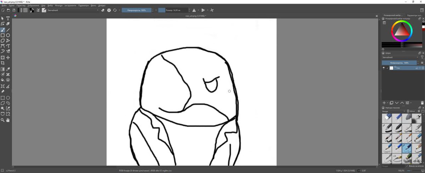Choose the fill gradient swatch in toolbar
The image size is (425, 173).
pos(20,10)
